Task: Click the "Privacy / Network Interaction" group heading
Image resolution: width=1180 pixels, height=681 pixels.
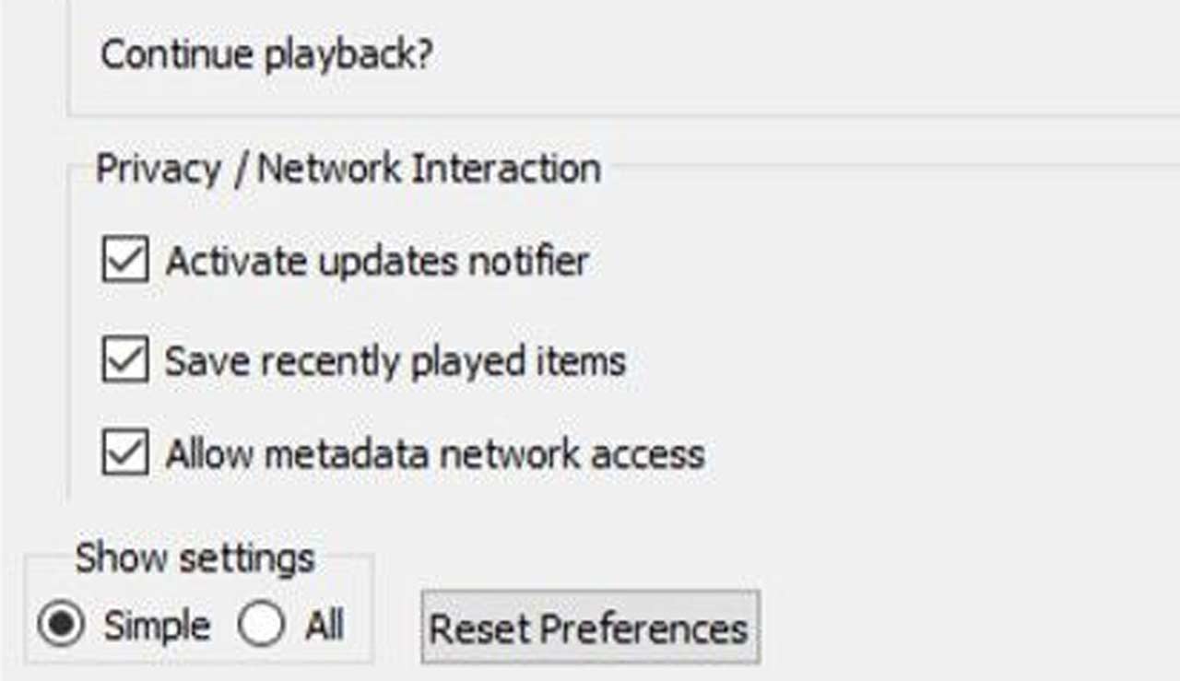Action: tap(348, 169)
